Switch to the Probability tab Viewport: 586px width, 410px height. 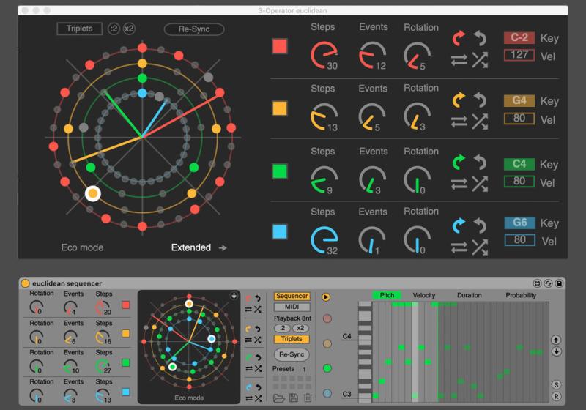tap(521, 295)
